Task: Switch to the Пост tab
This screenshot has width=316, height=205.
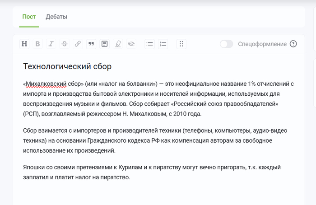Action: pos(29,17)
